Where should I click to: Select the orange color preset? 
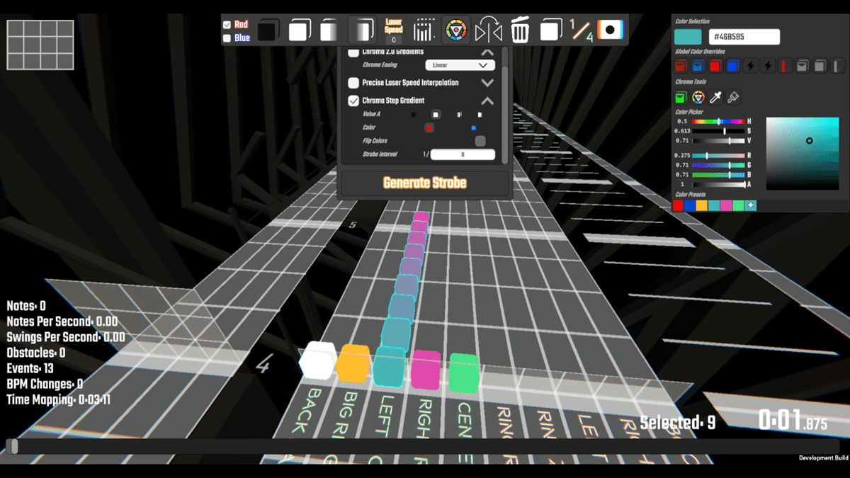pyautogui.click(x=702, y=205)
